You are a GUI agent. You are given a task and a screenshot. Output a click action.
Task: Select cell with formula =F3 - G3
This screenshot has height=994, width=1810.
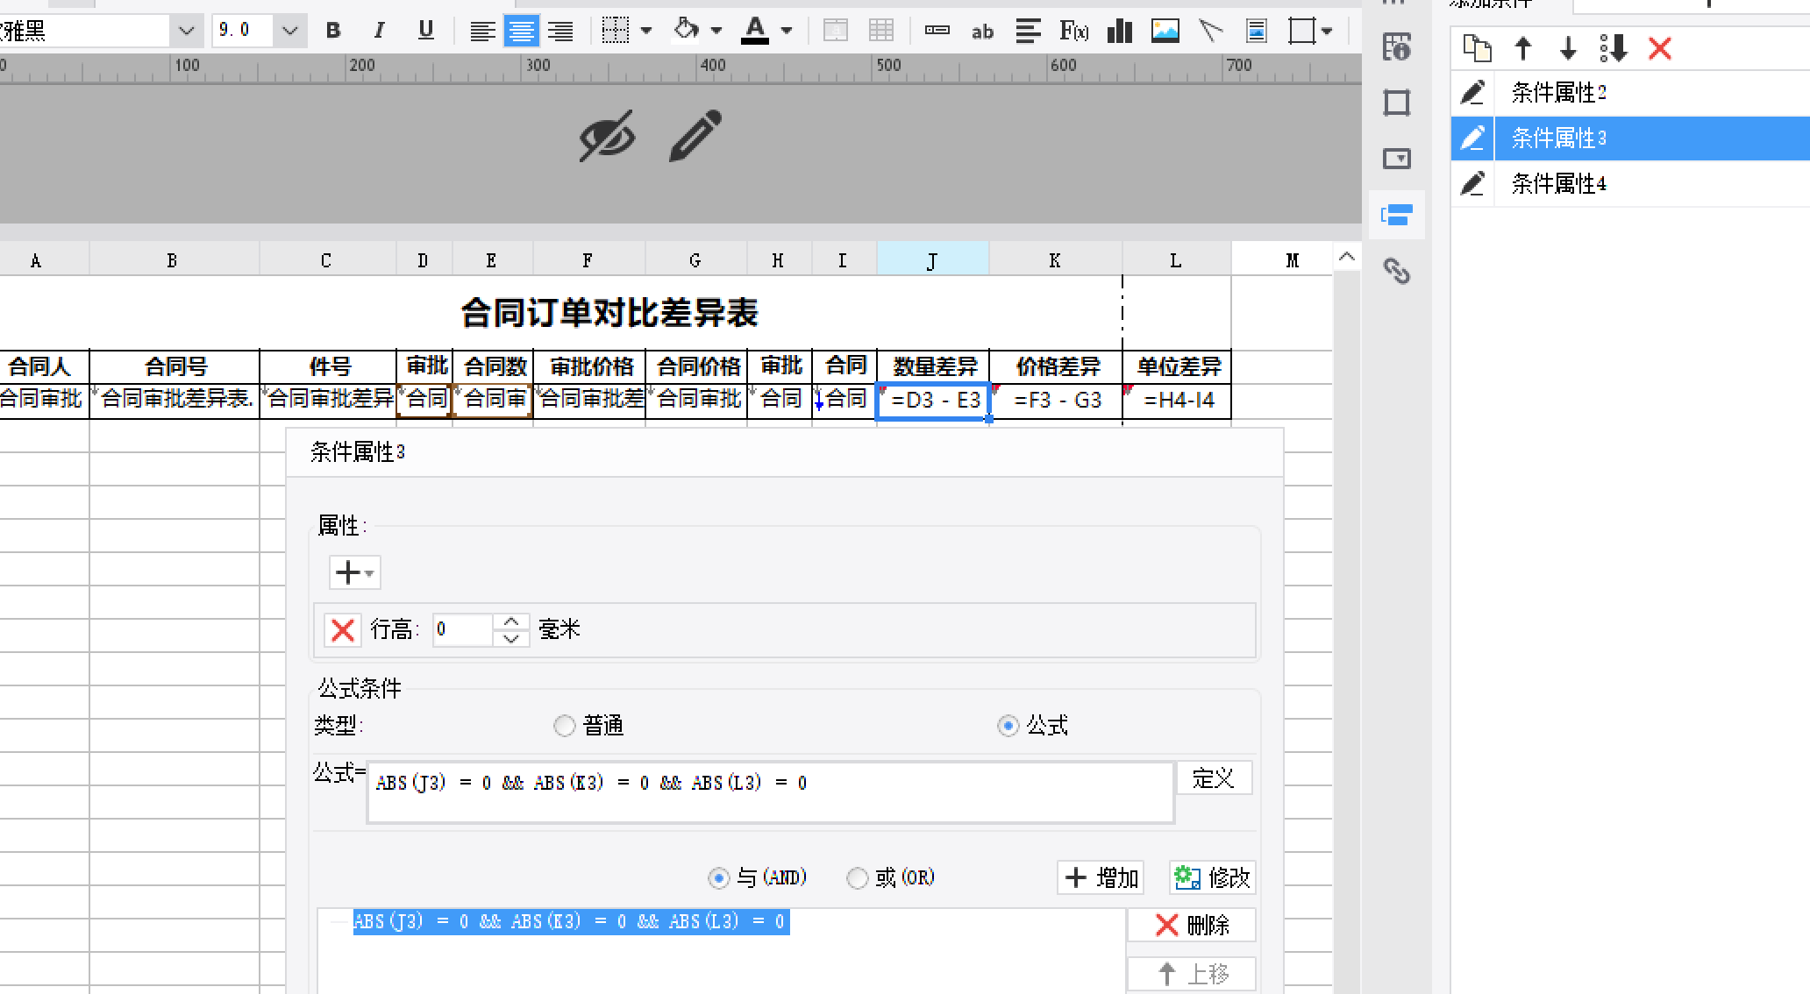click(1057, 401)
